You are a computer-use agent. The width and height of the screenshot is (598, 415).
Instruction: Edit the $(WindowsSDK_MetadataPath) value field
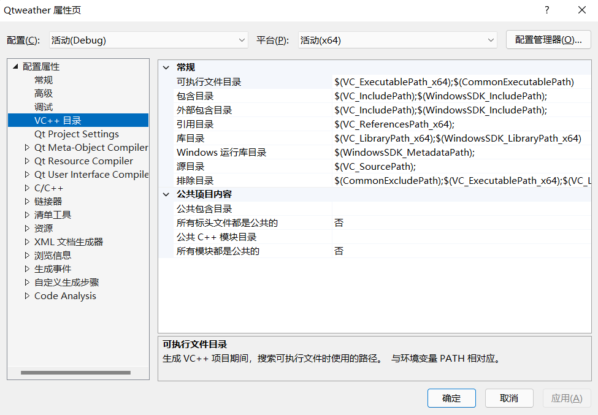(462, 153)
